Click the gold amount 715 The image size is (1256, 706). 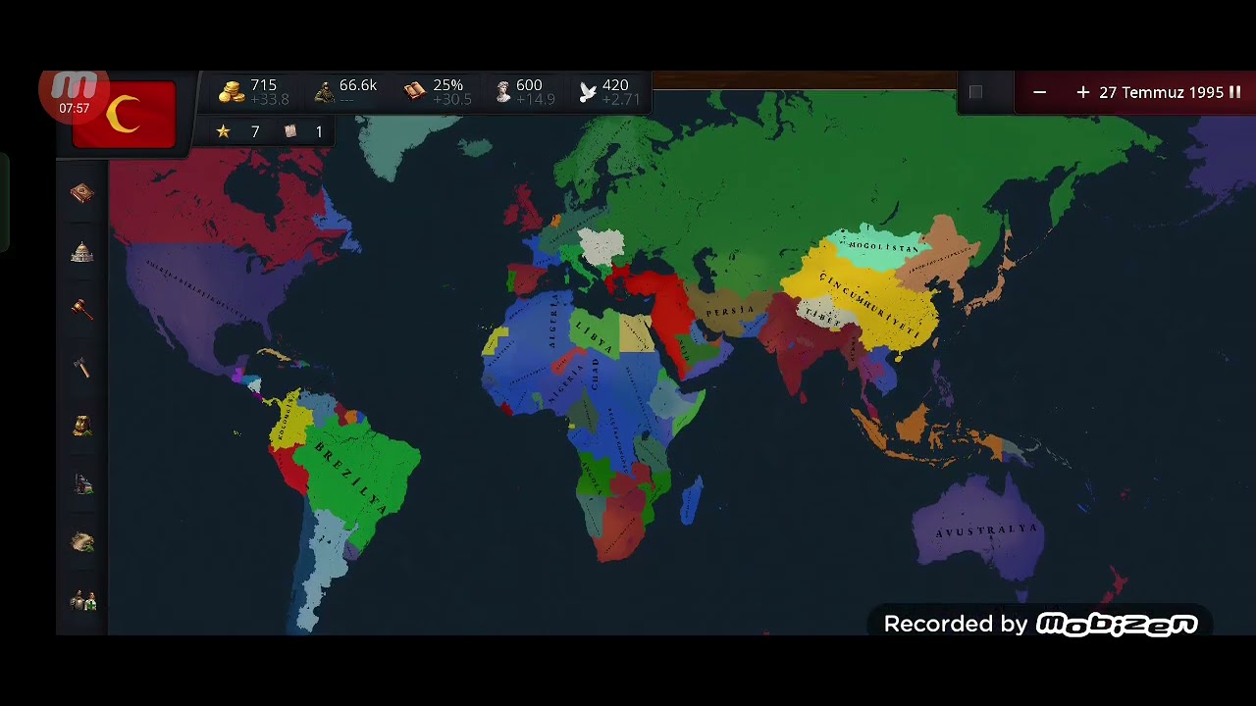(x=263, y=85)
